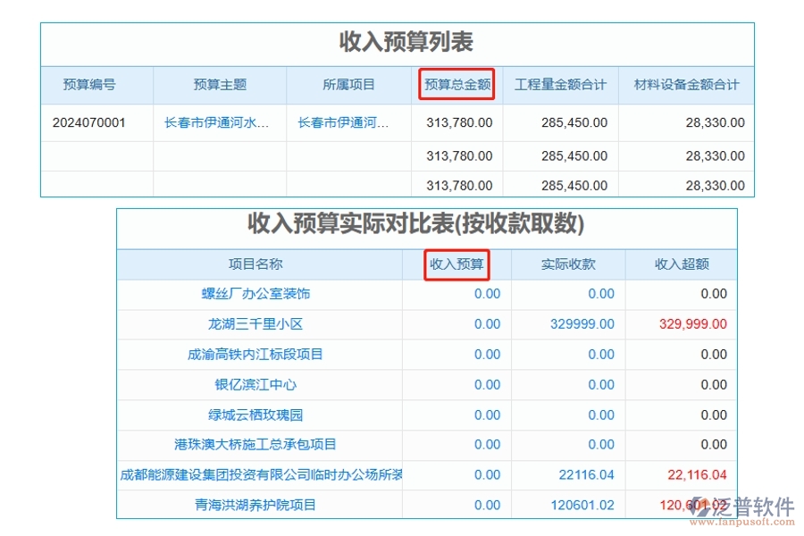The image size is (804, 536).
Task: Click the 预算编号 column header
Action: click(x=90, y=85)
